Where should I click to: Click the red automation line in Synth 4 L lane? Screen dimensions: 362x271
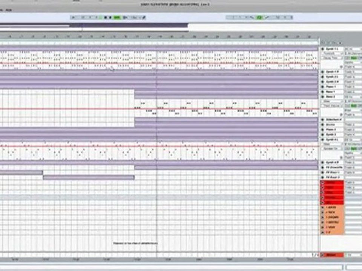159,146
